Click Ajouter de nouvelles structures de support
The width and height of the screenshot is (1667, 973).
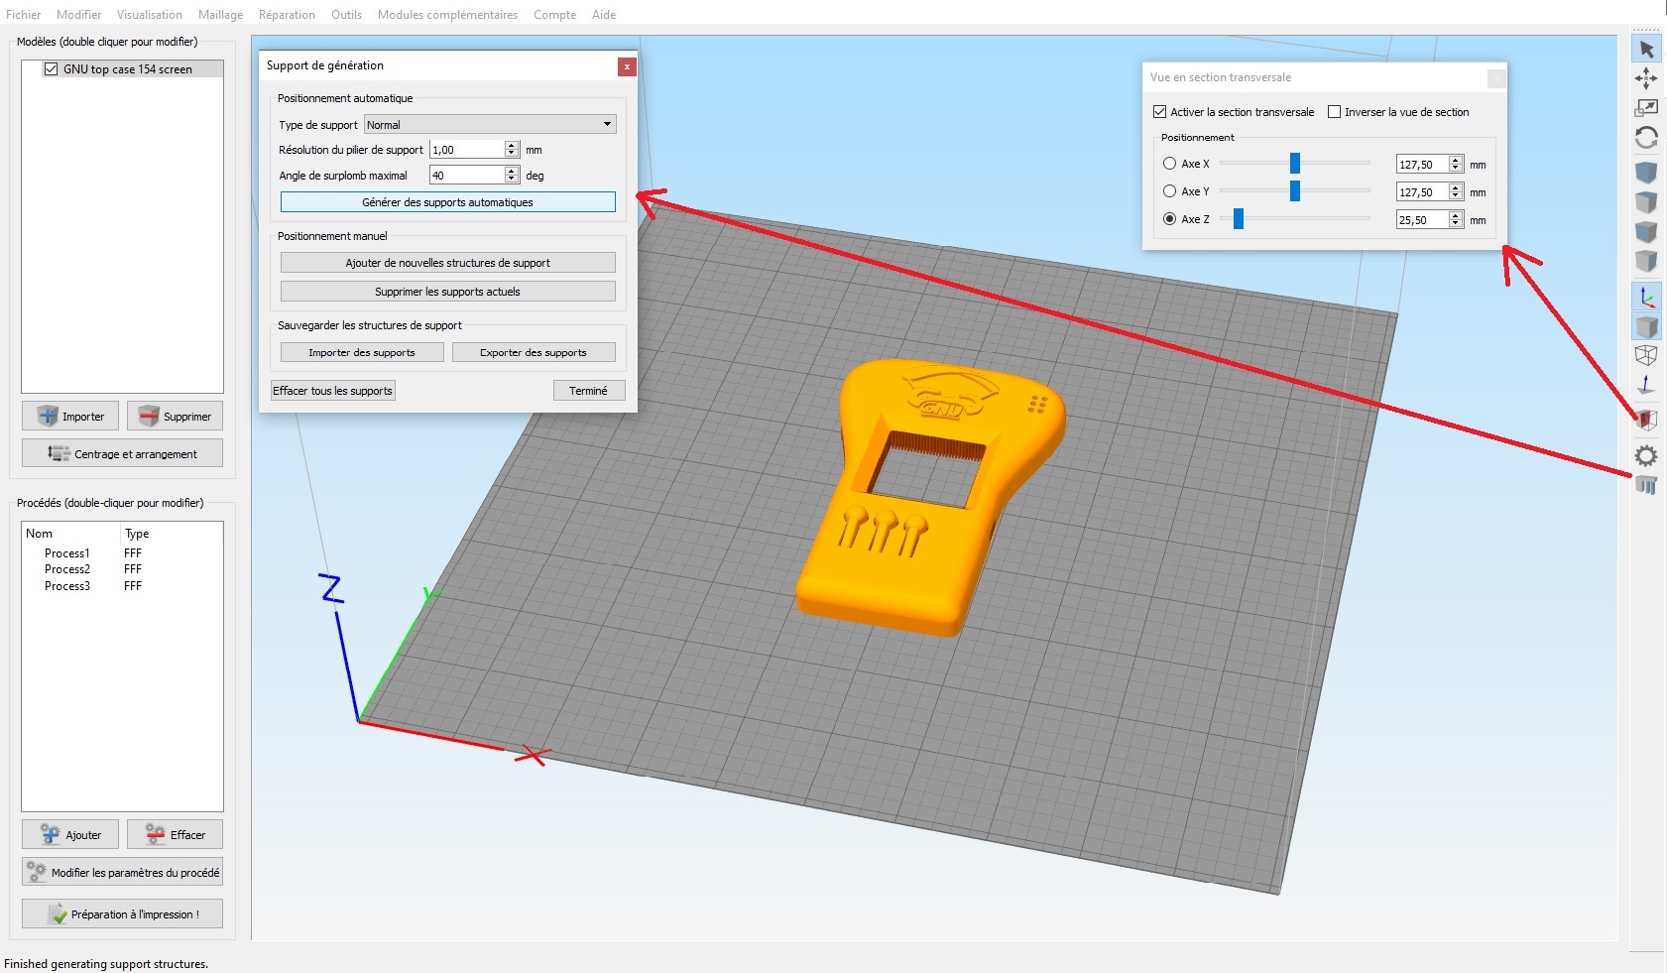[x=447, y=262]
